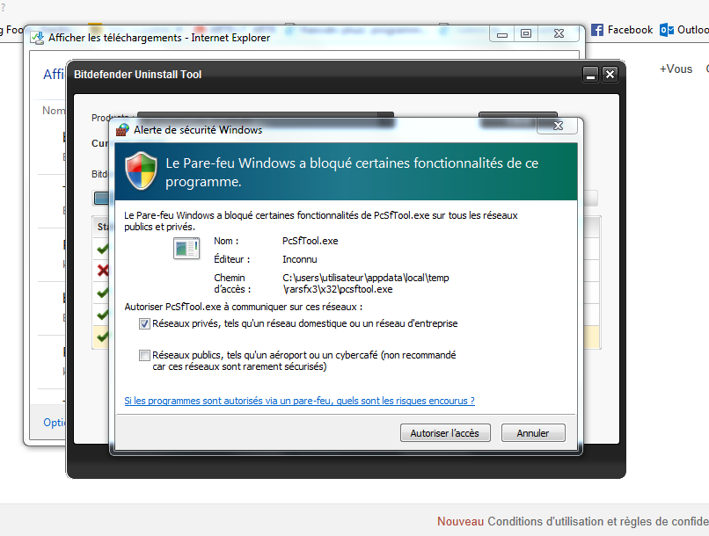Click the firewall icon in the alert title bar

point(122,130)
